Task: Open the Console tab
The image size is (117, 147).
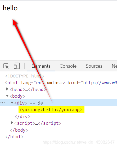Action: point(68,66)
